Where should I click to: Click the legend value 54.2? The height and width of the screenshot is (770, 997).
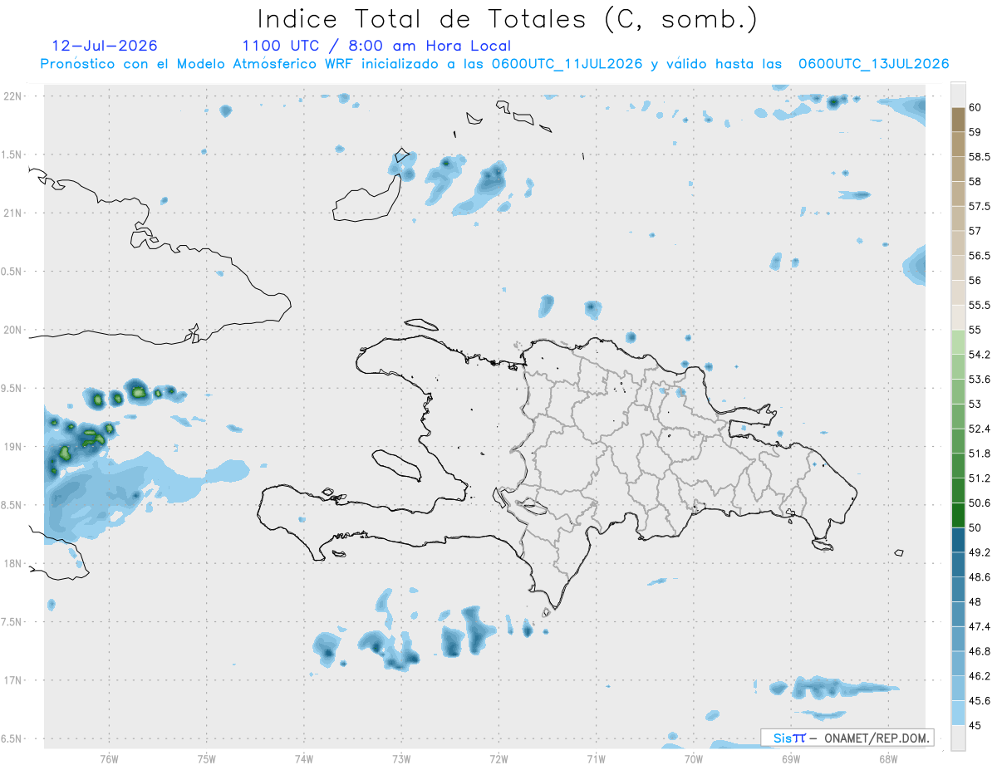click(980, 355)
